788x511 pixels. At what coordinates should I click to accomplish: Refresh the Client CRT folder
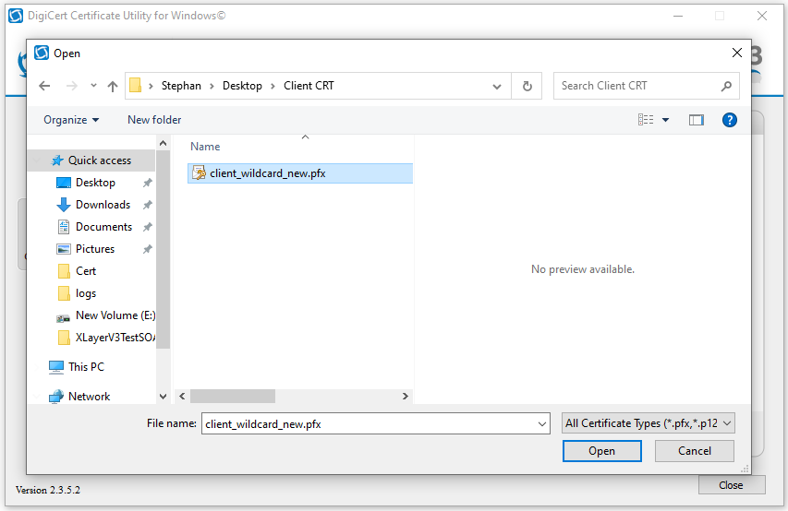coord(527,87)
